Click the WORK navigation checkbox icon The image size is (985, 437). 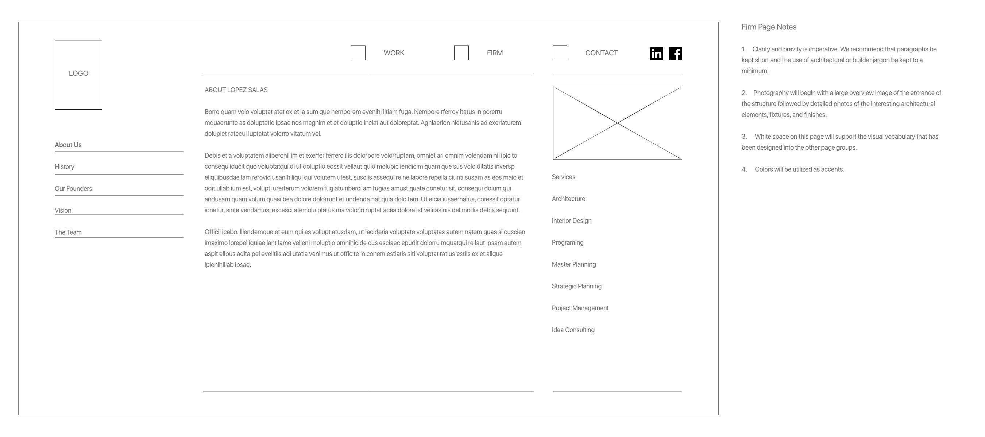(358, 53)
